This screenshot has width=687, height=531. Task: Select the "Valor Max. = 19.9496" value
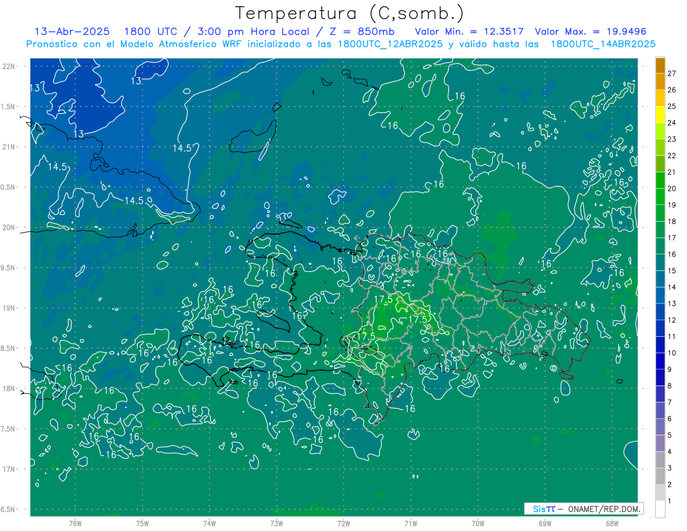click(590, 32)
